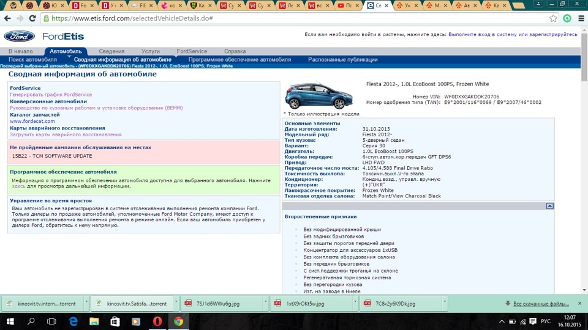Click the Ford oval logo
The height and width of the screenshot is (330, 588).
pos(19,36)
